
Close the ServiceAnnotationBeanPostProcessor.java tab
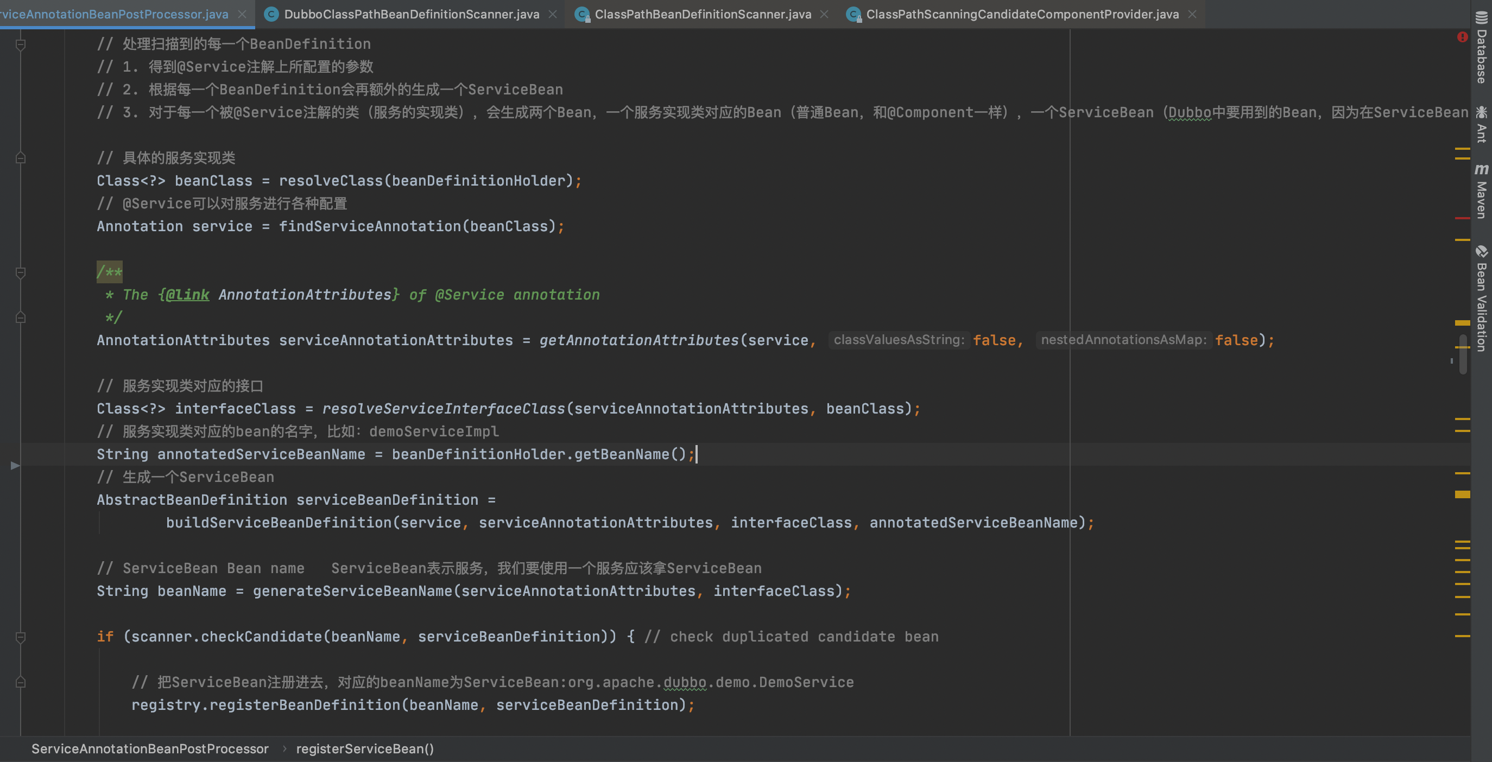(243, 14)
